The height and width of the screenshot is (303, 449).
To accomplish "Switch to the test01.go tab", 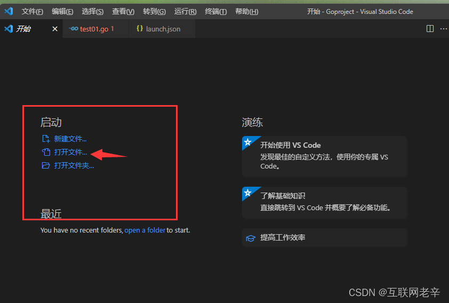I will [95, 29].
